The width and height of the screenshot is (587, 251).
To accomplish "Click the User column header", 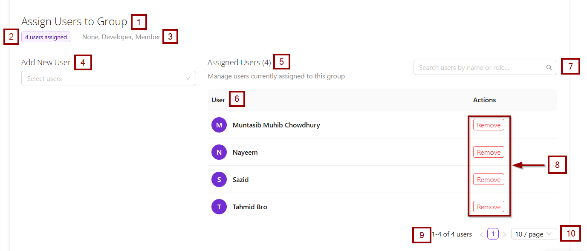I will click(218, 100).
